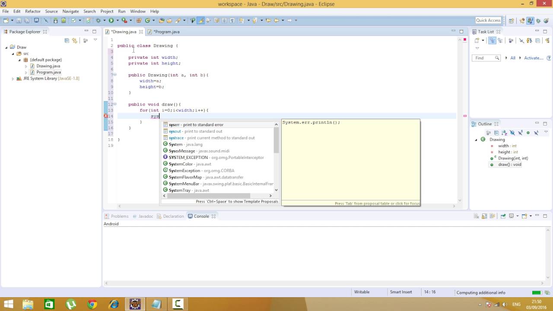Expand Drawing.java in Package Explorer
Screen dimensions: 553x311
[26, 66]
